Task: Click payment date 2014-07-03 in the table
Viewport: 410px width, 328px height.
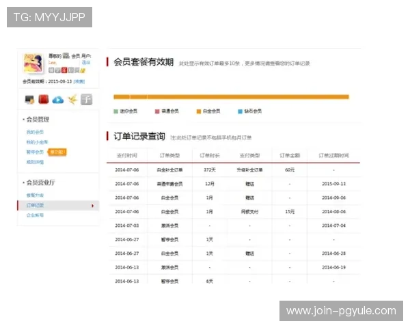Action: point(127,225)
